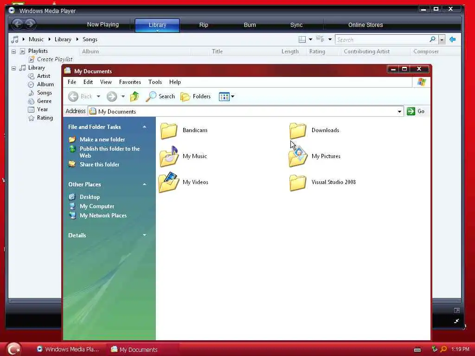Open the Back button history dropdown
The image size is (475, 356).
[x=98, y=96]
